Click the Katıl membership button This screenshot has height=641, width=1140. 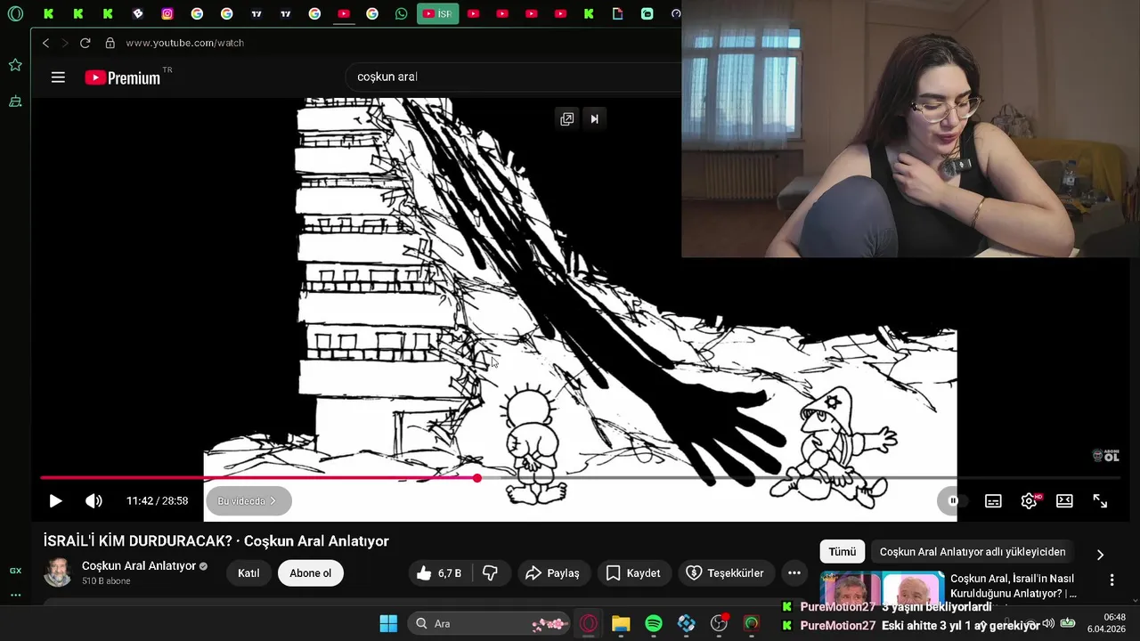click(248, 573)
